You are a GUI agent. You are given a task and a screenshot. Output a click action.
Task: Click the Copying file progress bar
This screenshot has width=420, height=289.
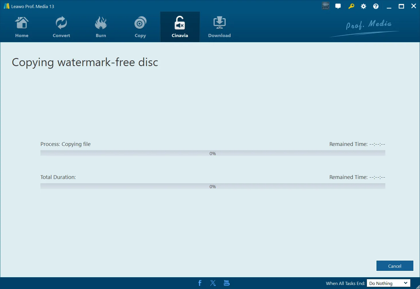pos(213,153)
